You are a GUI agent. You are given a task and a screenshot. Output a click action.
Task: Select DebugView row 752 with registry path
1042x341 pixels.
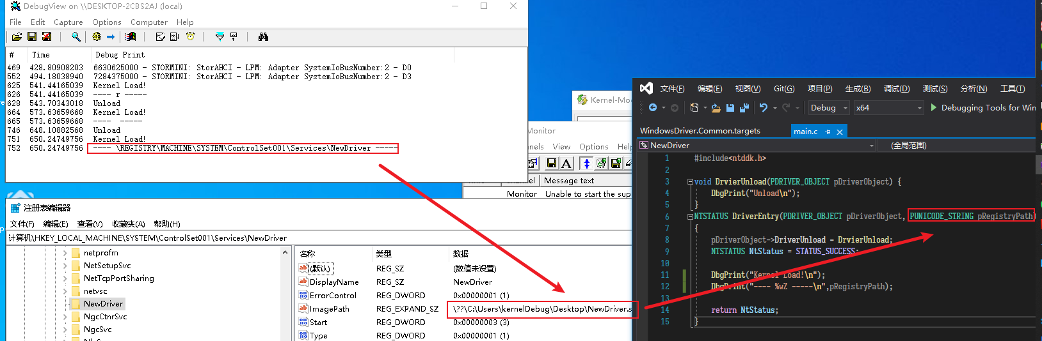pos(203,148)
